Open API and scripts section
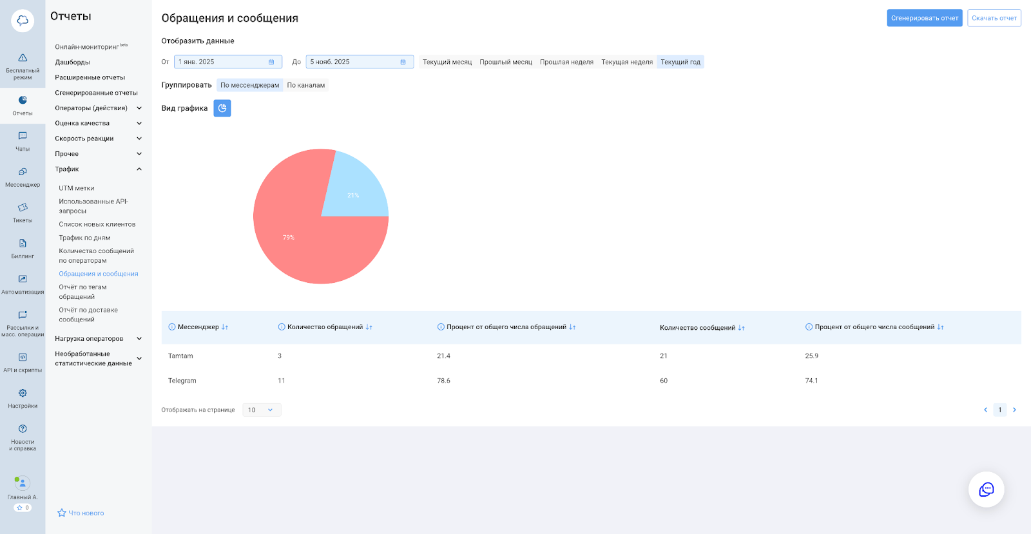Image resolution: width=1031 pixels, height=534 pixels. (23, 361)
